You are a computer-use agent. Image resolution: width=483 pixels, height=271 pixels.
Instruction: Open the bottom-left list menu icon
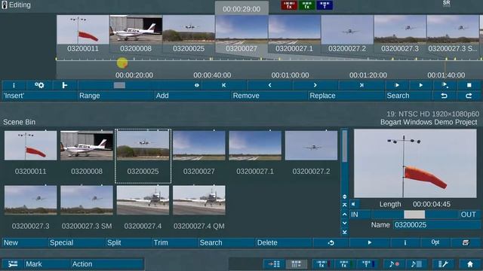coord(13,264)
